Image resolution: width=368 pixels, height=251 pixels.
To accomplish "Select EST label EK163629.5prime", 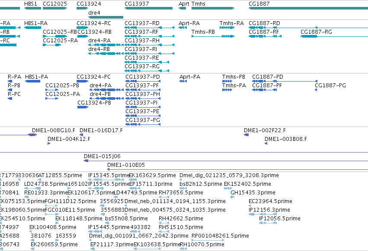I will click(x=153, y=175).
